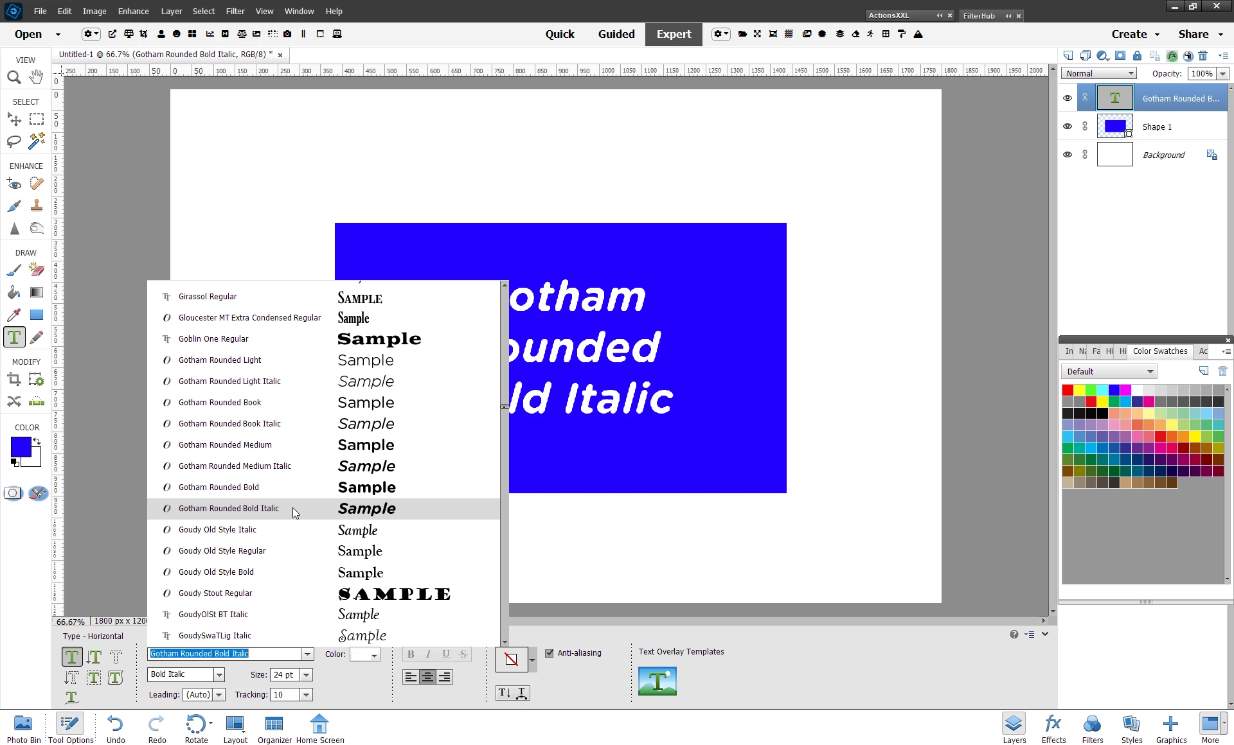Click the Center text alignment icon
The image size is (1234, 745).
pyautogui.click(x=427, y=676)
